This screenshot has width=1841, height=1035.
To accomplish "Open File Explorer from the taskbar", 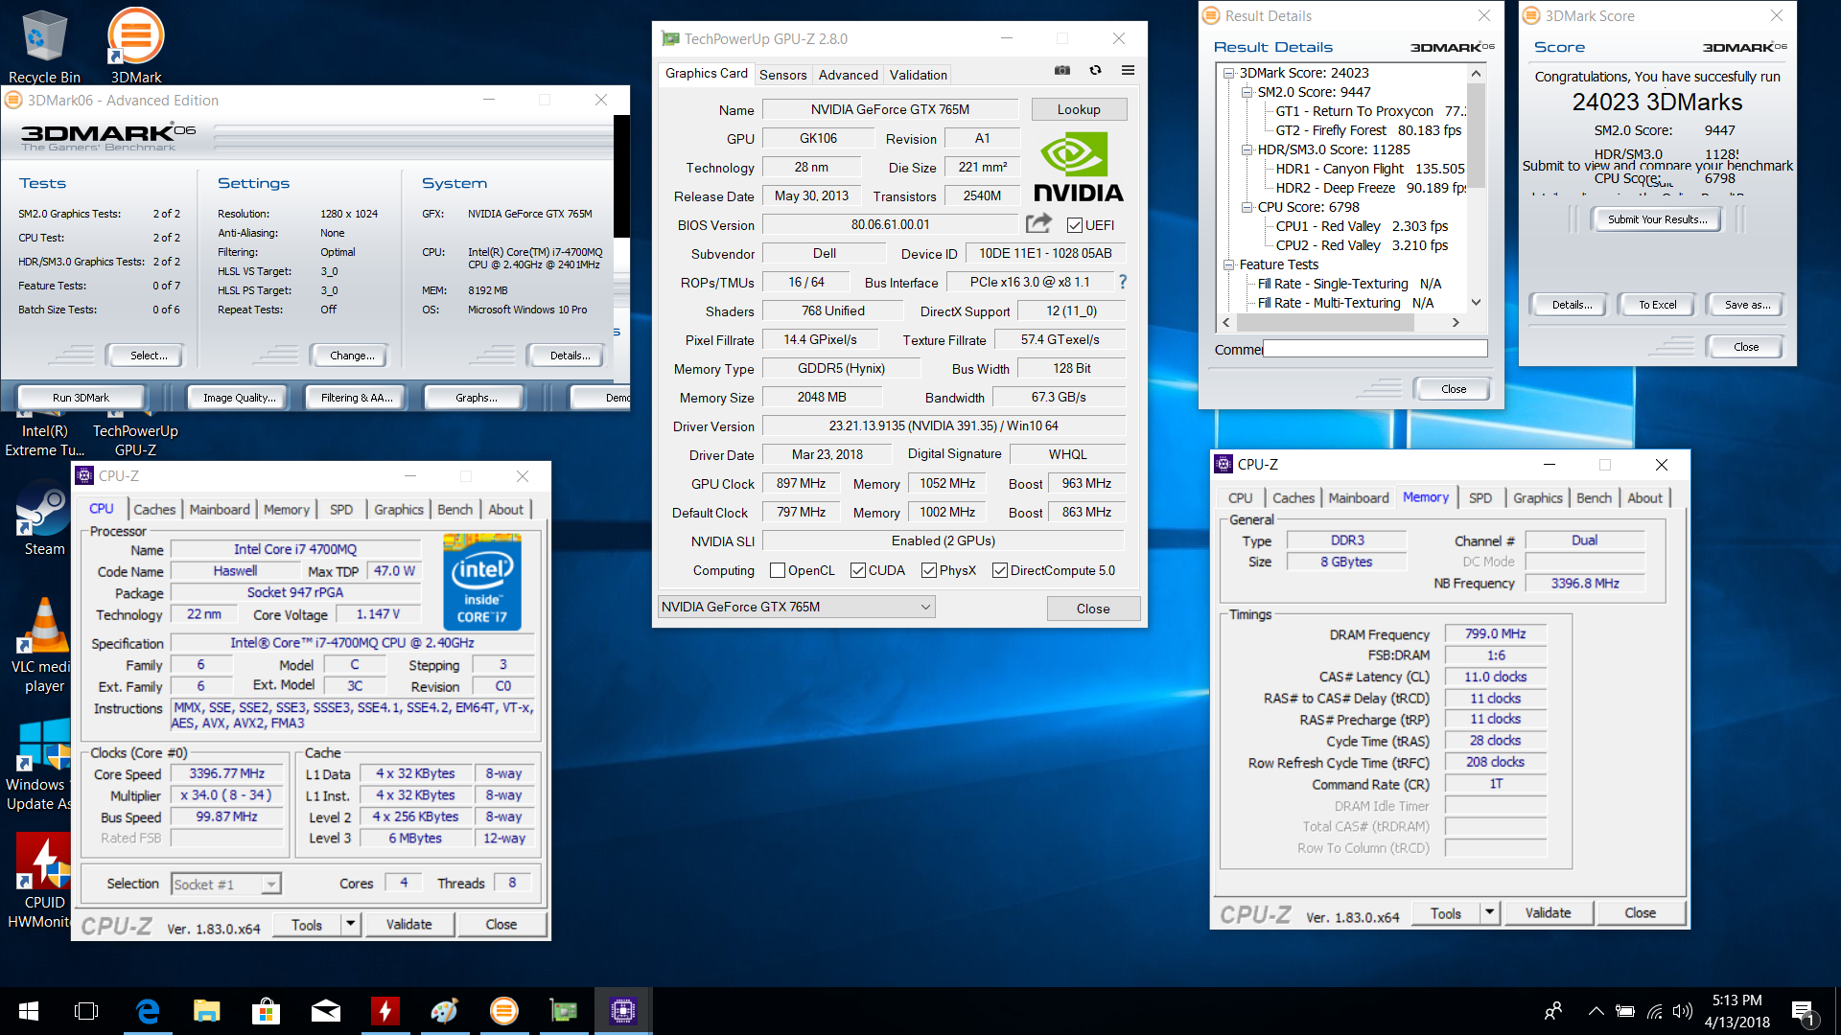I will click(207, 1011).
